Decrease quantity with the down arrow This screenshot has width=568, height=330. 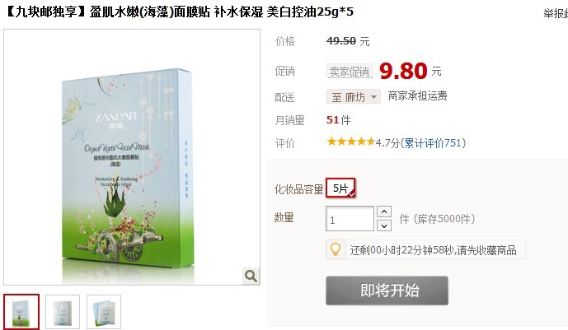[x=384, y=226]
